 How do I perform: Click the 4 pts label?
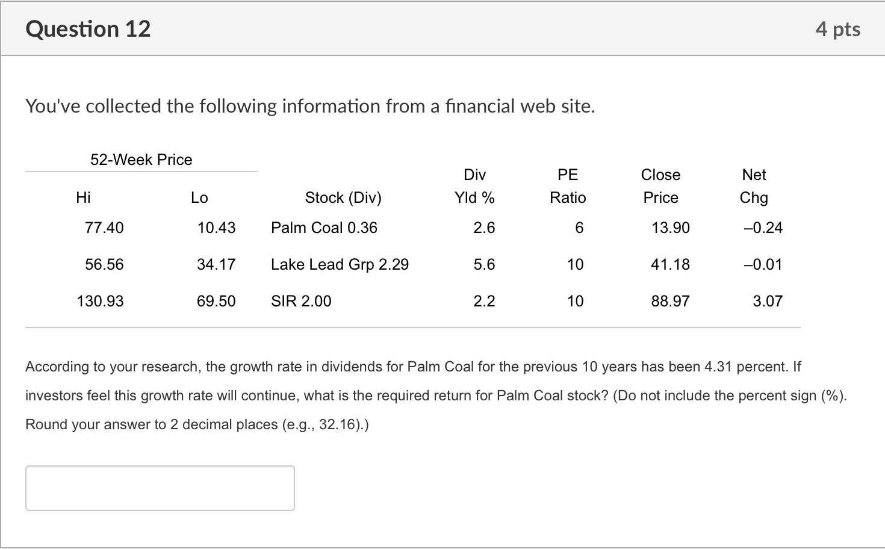click(x=837, y=29)
